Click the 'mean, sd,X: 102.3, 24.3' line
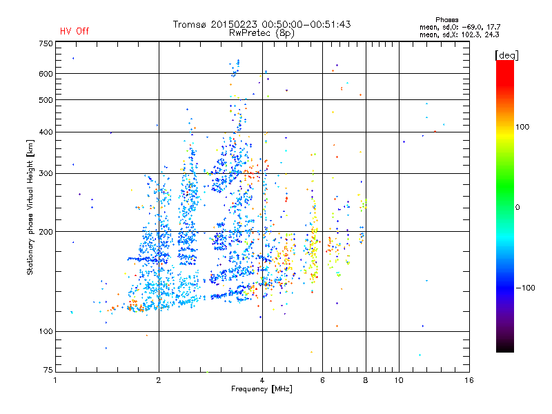 tap(459, 34)
